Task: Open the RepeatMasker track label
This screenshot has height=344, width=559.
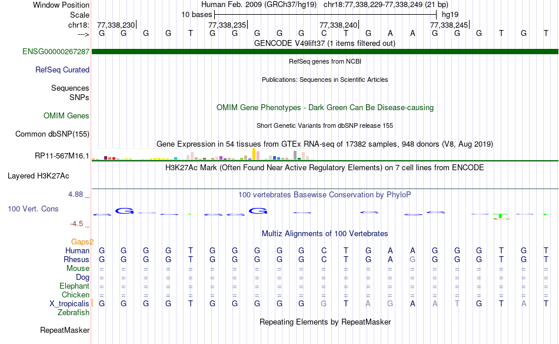Action: tap(65, 330)
